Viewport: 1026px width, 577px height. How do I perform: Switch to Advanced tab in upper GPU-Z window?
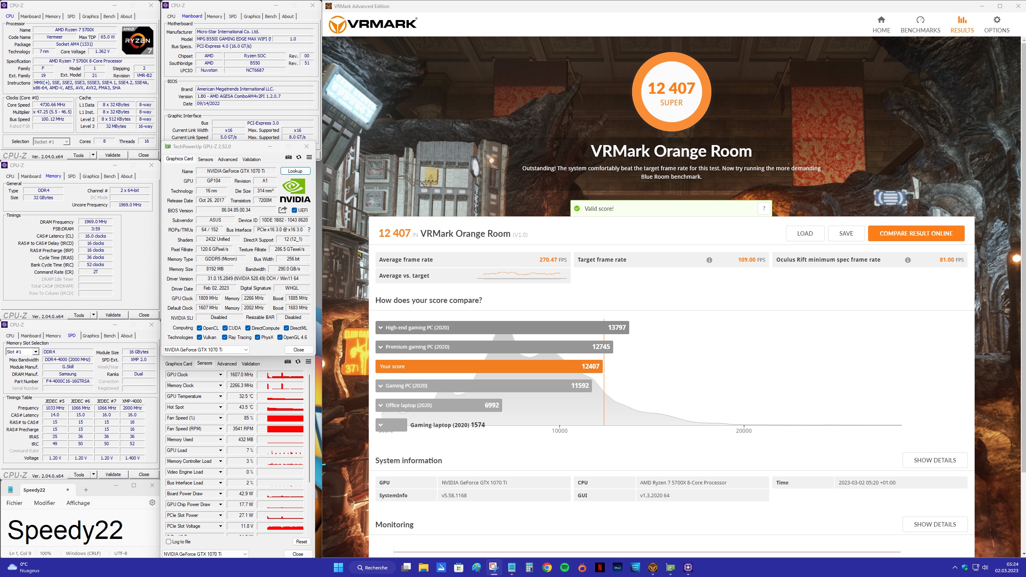pos(228,159)
